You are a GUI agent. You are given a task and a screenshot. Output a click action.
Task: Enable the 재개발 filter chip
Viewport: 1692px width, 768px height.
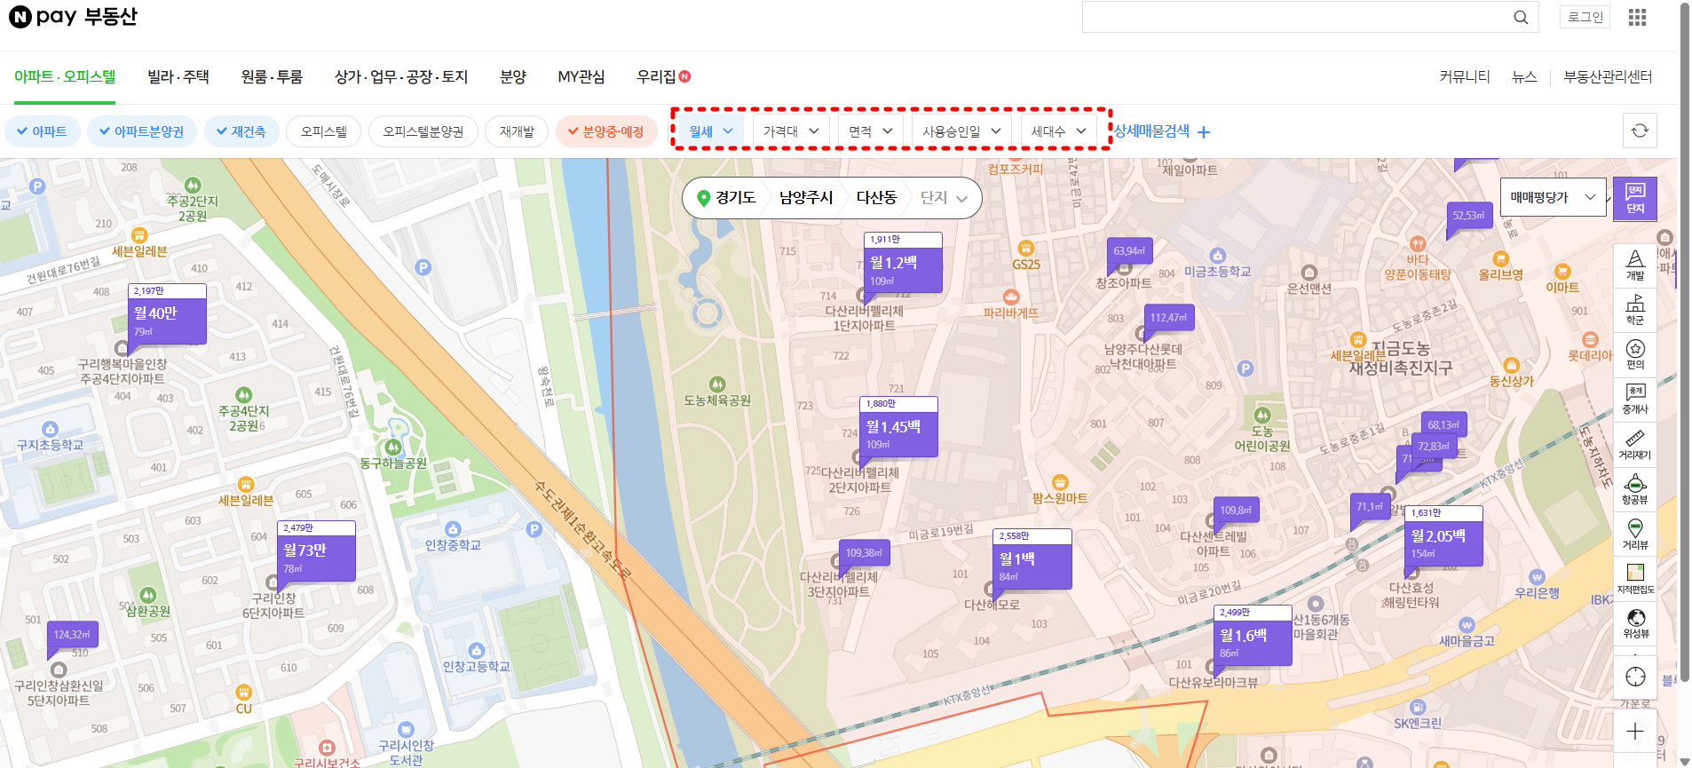(x=517, y=131)
